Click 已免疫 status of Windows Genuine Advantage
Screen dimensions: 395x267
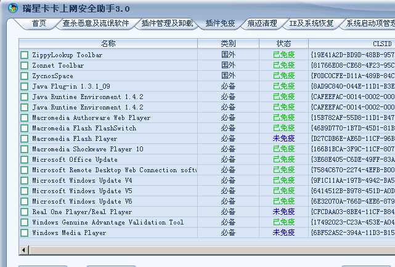click(283, 222)
